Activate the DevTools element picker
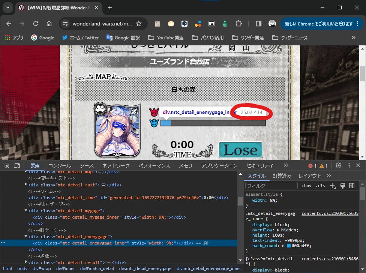Image resolution: width=366 pixels, height=273 pixels. pos(6,165)
